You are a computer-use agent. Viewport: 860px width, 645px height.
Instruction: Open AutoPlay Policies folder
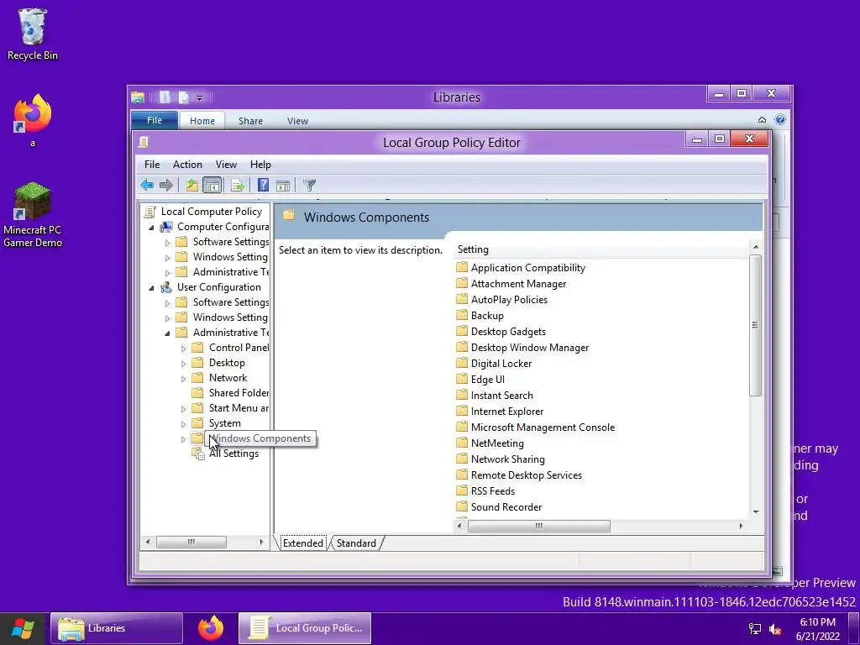pyautogui.click(x=501, y=300)
